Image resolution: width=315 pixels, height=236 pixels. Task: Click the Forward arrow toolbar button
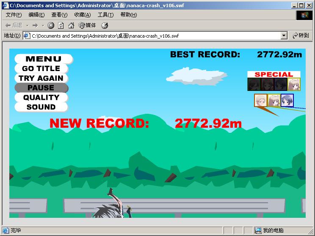35,25
